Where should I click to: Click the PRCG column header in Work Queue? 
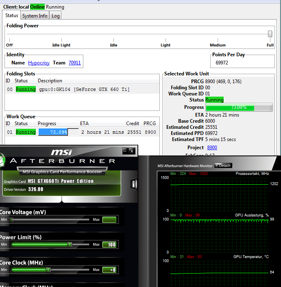(x=150, y=124)
